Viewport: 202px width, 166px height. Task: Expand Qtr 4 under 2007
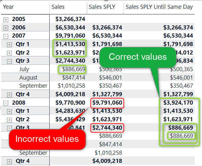click(9, 95)
